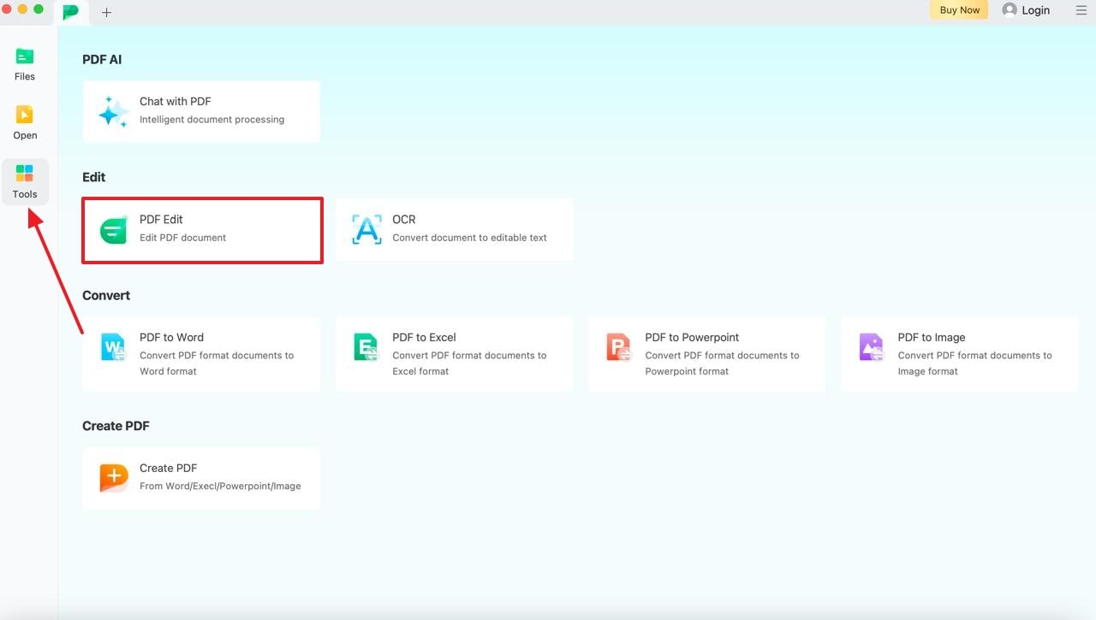Click 'Edit PDF document' description text
1096x620 pixels.
coord(183,238)
